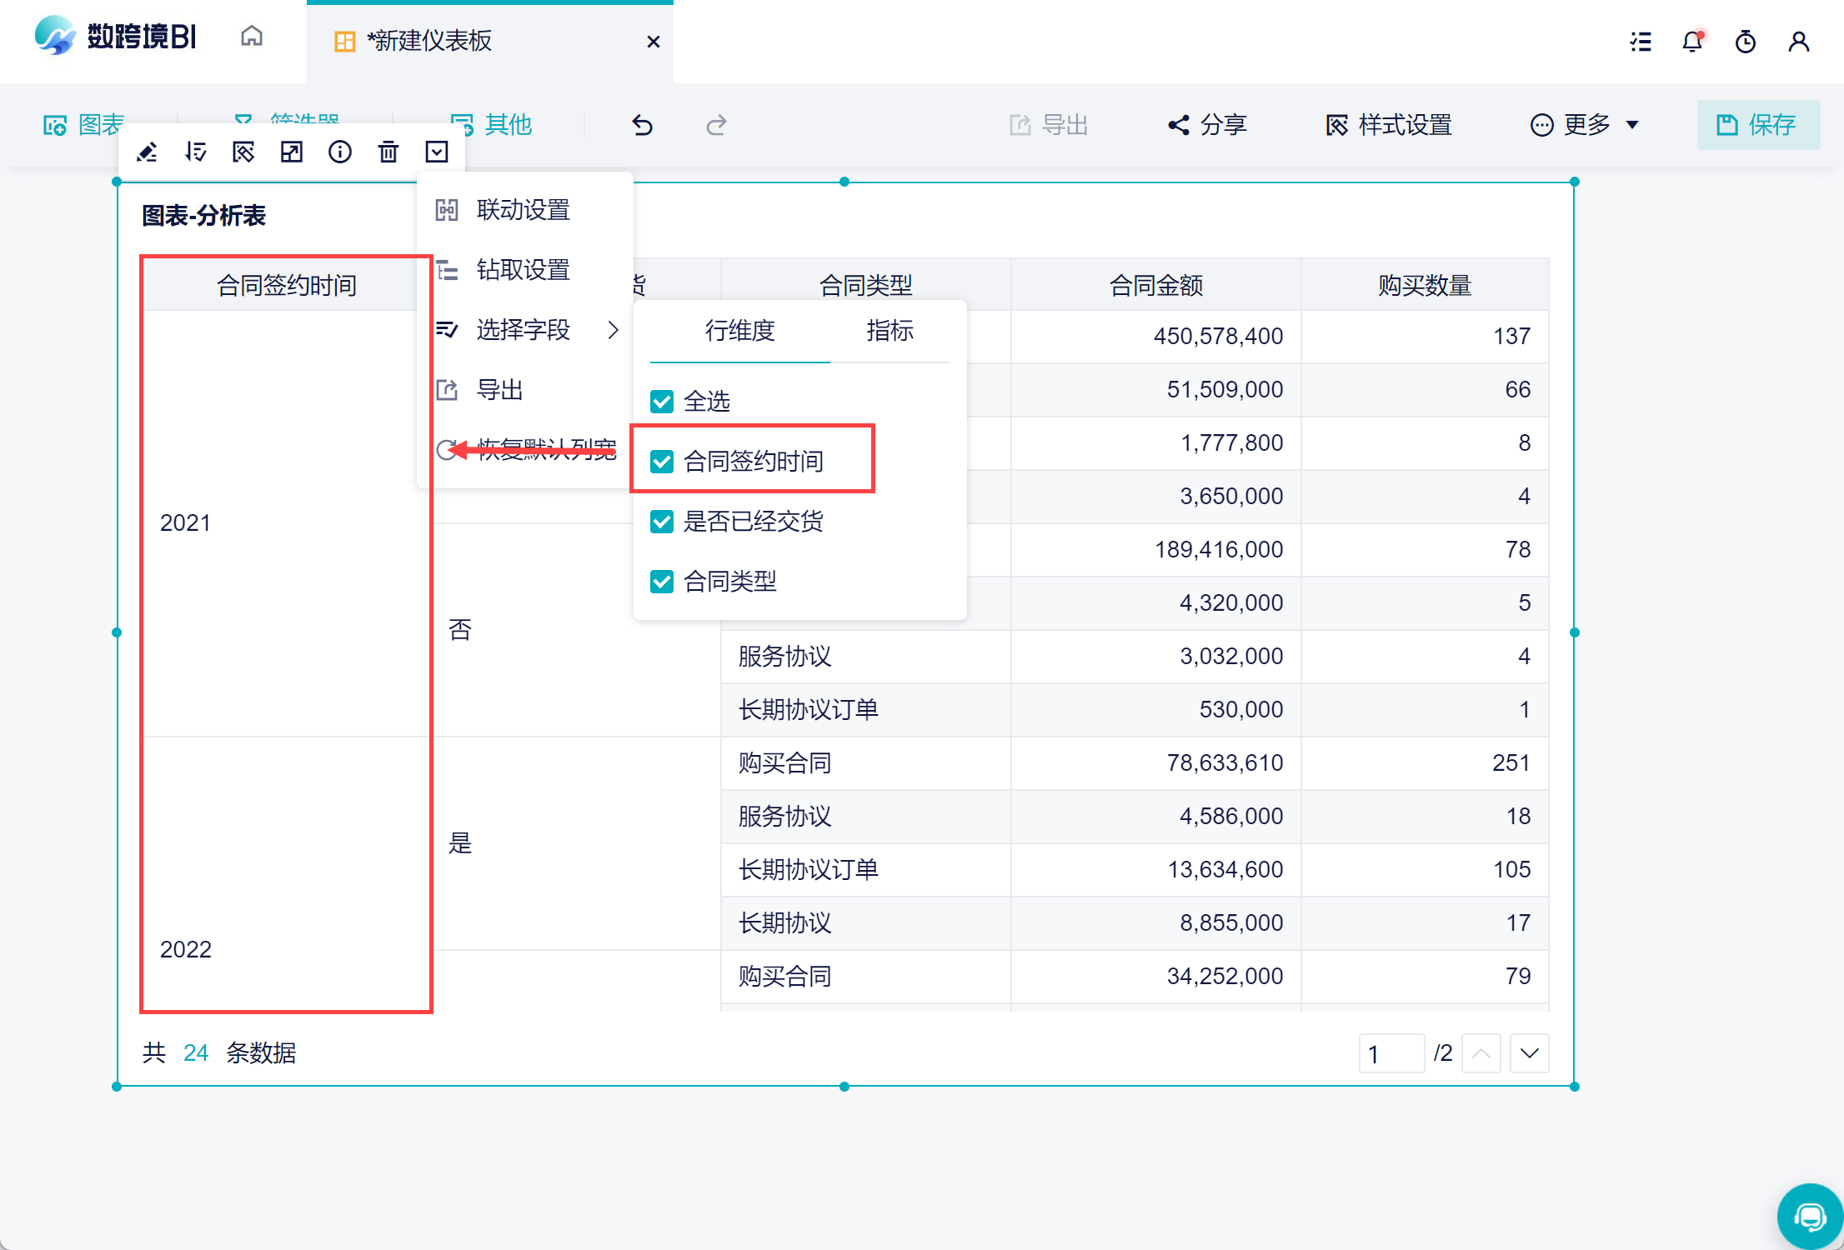The image size is (1844, 1250).
Task: Delete chart using the trash icon
Action: 388,152
